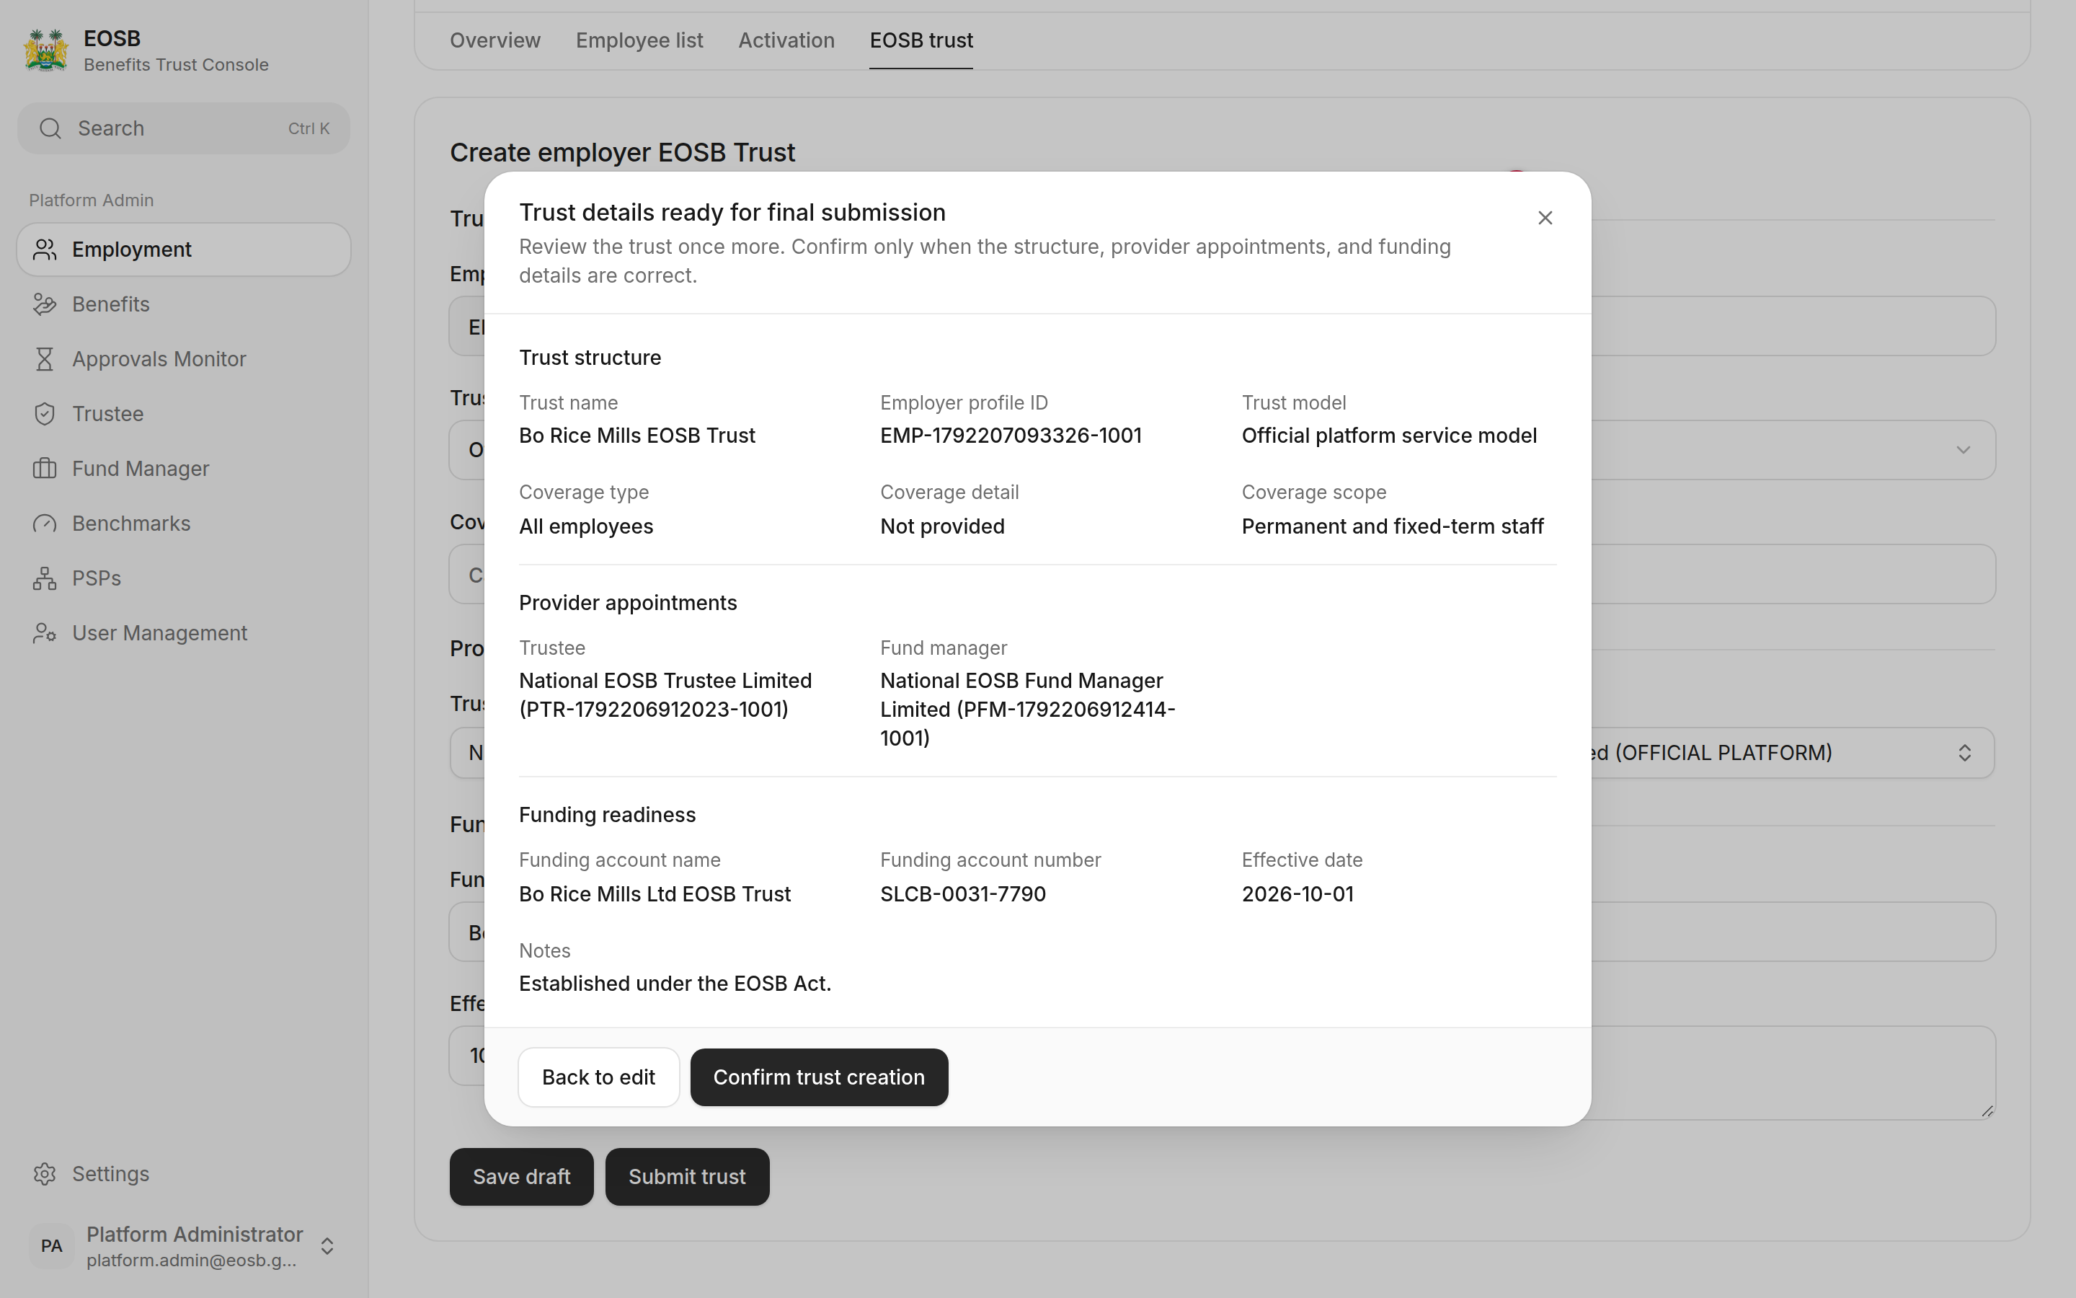The image size is (2076, 1298).
Task: Click the National EOSB Trustee Limited value
Action: pos(666,695)
